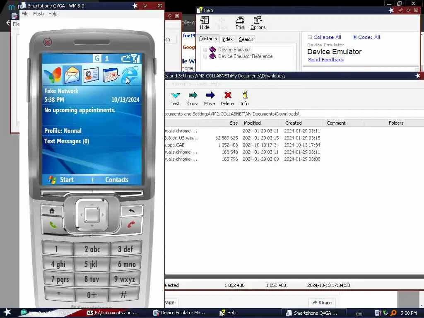The width and height of the screenshot is (424, 318).
Task: Click the search magnifier in system tray
Action: pos(393,313)
